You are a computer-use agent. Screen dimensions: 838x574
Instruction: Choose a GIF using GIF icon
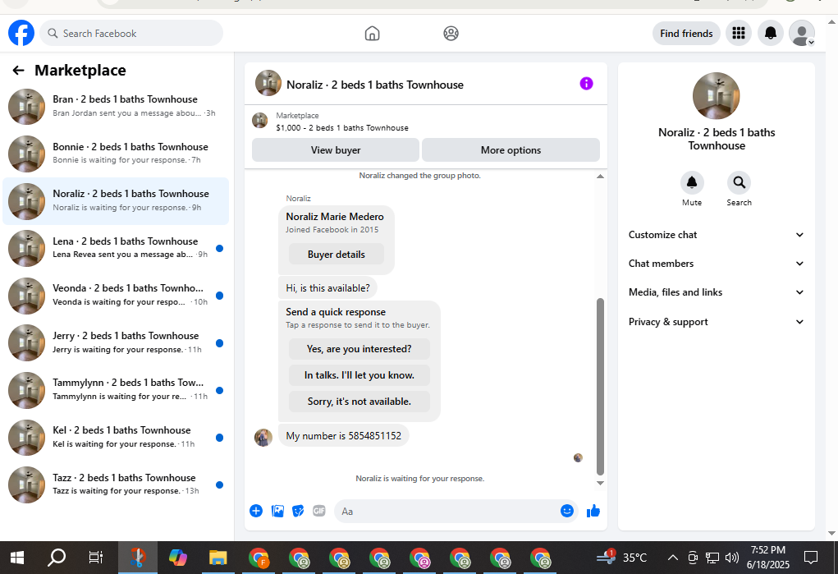pos(319,511)
